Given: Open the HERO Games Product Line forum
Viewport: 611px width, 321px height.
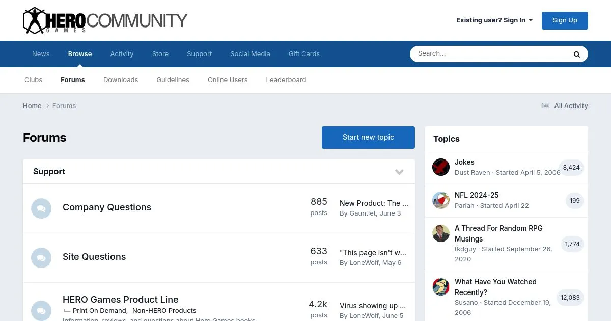Looking at the screenshot, I should [121, 300].
